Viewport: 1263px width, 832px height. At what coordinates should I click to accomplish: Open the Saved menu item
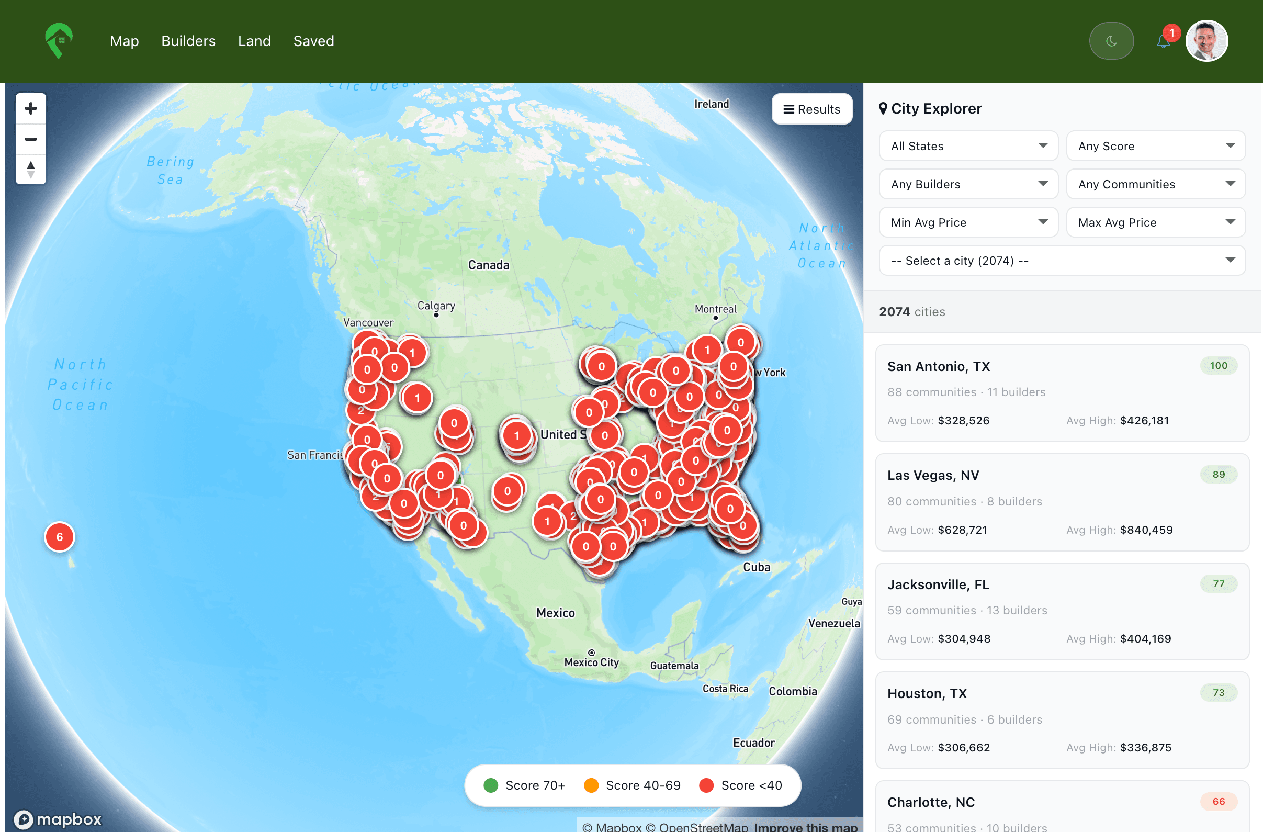[x=313, y=41]
